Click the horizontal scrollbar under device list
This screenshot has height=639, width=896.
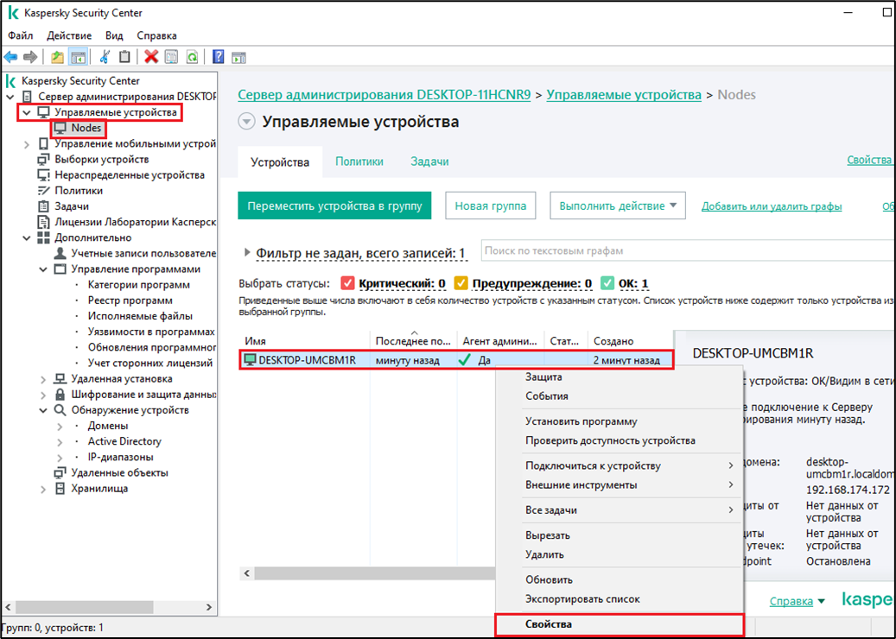pyautogui.click(x=372, y=573)
